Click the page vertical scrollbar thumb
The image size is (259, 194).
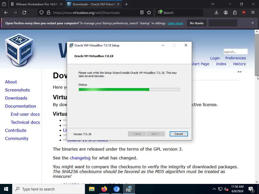(257, 55)
